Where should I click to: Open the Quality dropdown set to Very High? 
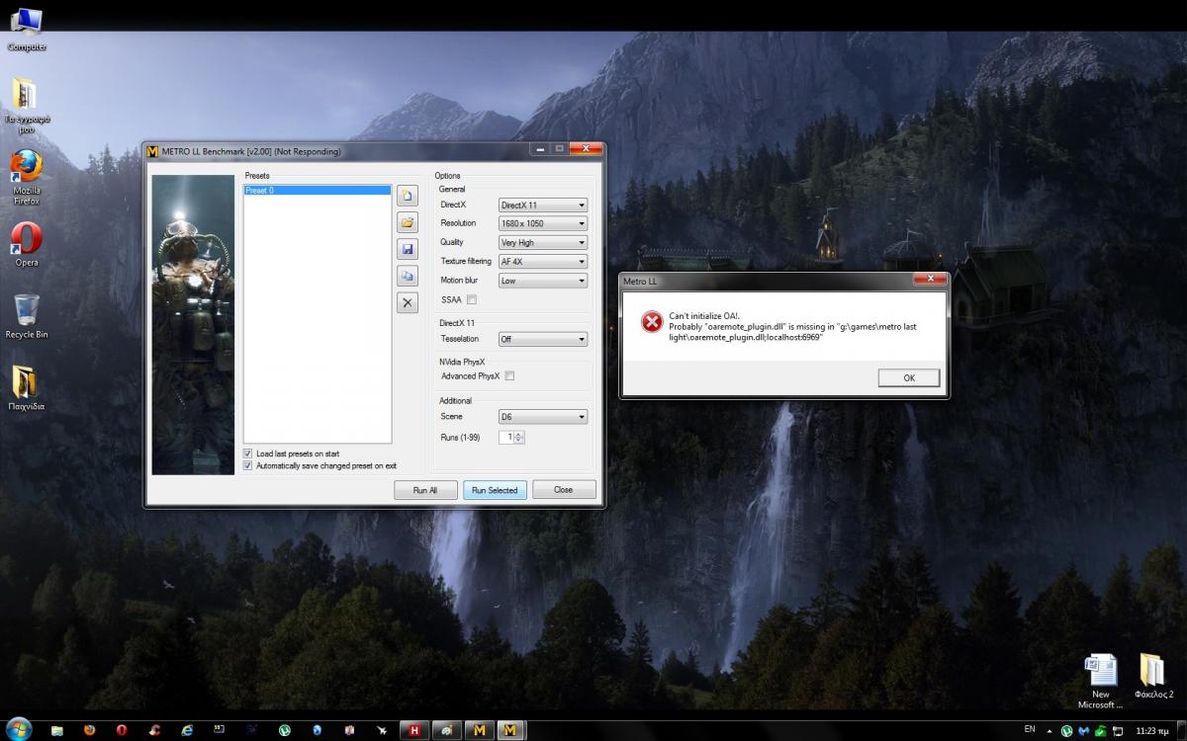coord(542,242)
